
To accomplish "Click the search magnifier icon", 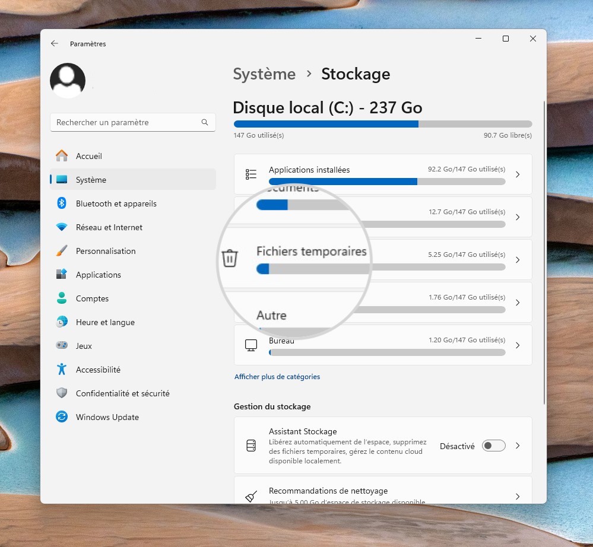I will pos(205,122).
